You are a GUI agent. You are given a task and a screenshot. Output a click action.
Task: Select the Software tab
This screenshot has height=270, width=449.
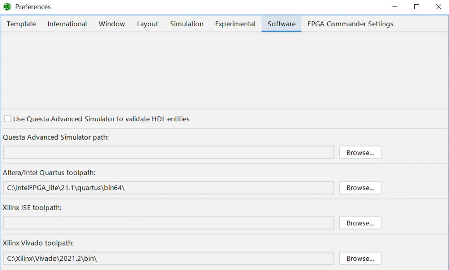point(282,24)
